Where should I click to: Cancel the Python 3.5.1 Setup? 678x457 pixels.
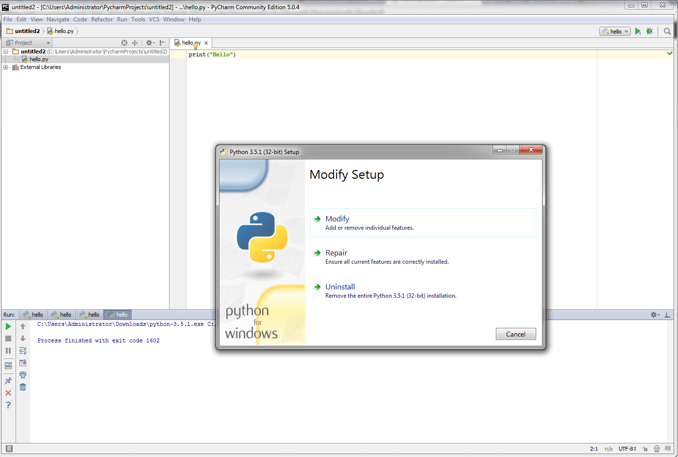coord(516,334)
